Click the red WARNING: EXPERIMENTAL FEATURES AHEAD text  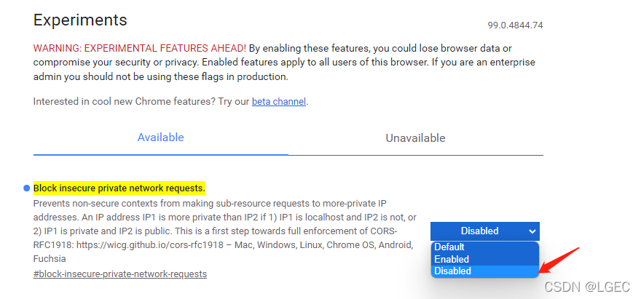pyautogui.click(x=140, y=48)
